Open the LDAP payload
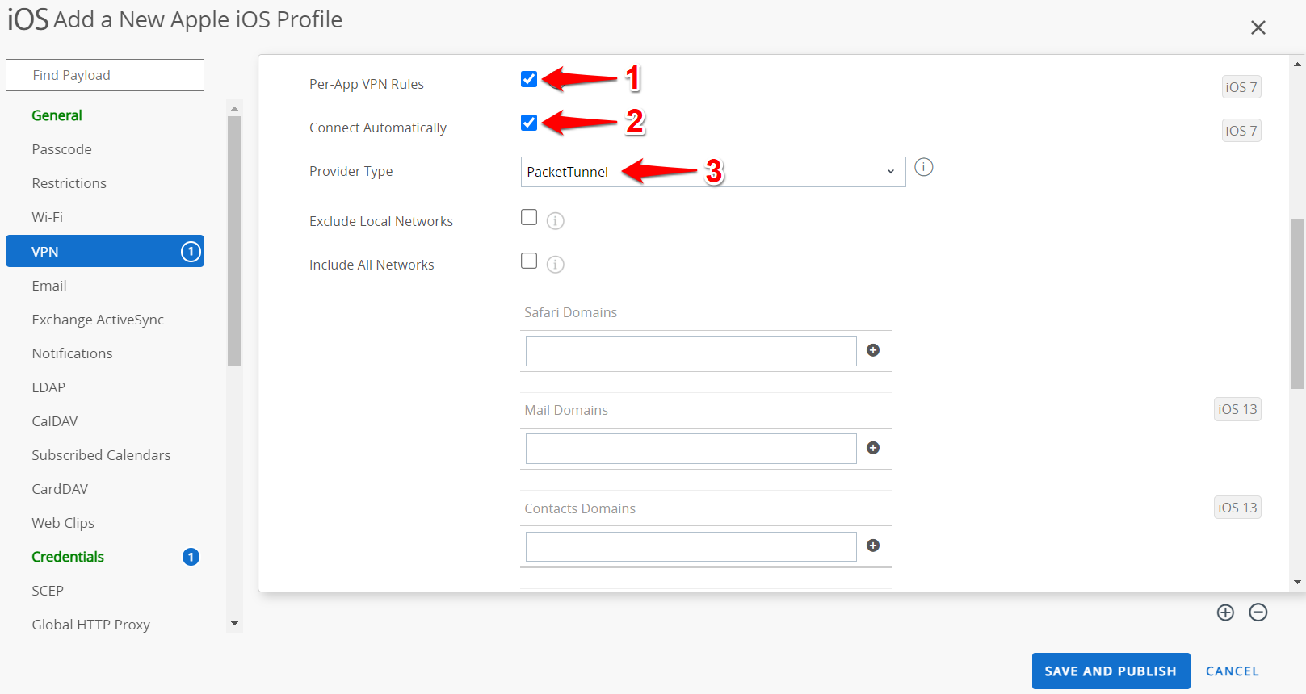This screenshot has width=1306, height=694. coord(48,387)
